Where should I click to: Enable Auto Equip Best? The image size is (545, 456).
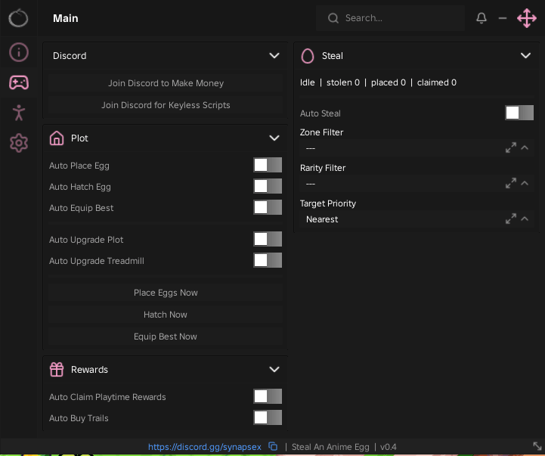[268, 208]
